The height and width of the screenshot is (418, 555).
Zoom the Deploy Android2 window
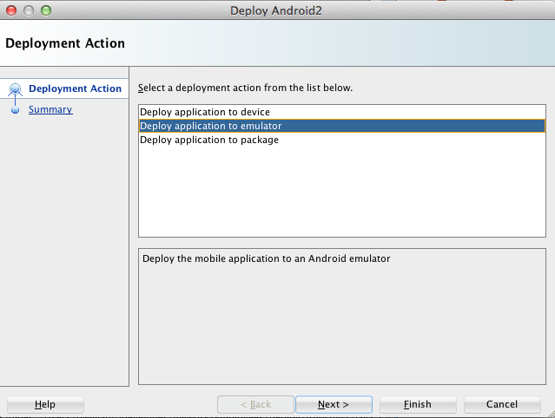point(46,10)
